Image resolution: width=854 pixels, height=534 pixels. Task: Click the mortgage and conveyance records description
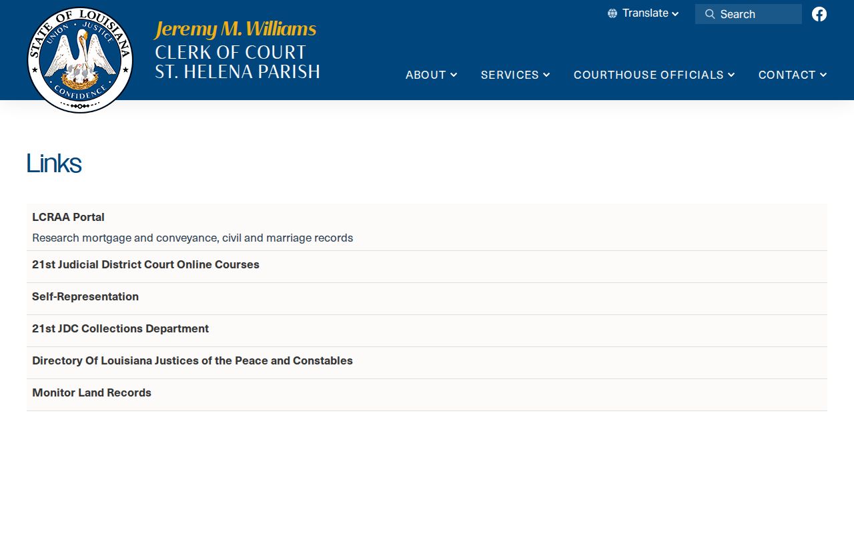[x=192, y=238]
